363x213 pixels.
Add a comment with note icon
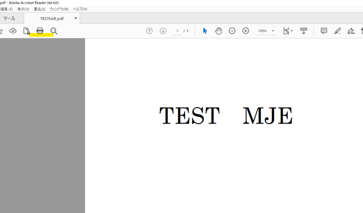pyautogui.click(x=324, y=31)
